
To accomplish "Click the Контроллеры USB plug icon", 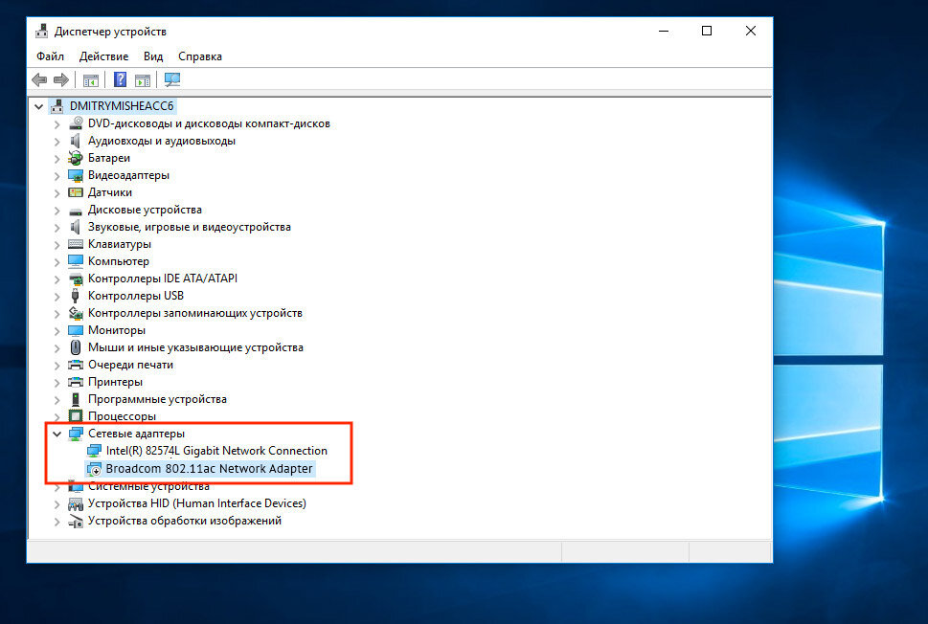I will pos(75,296).
